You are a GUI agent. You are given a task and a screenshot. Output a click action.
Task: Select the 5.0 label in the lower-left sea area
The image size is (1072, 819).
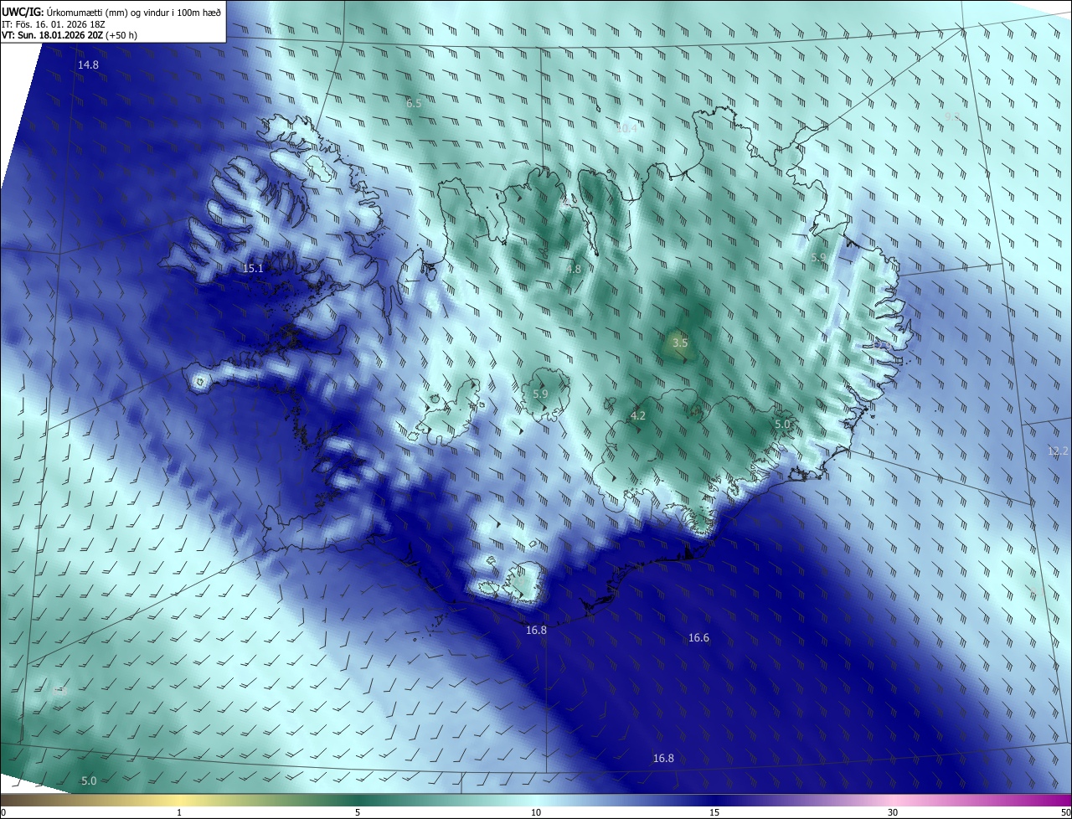point(89,781)
